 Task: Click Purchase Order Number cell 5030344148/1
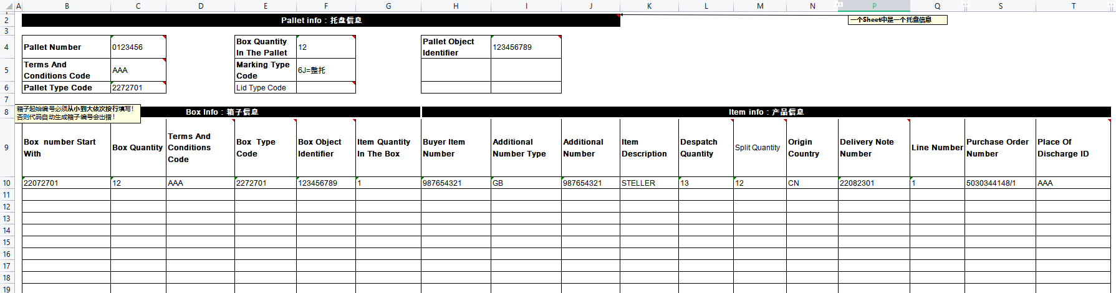(x=999, y=183)
